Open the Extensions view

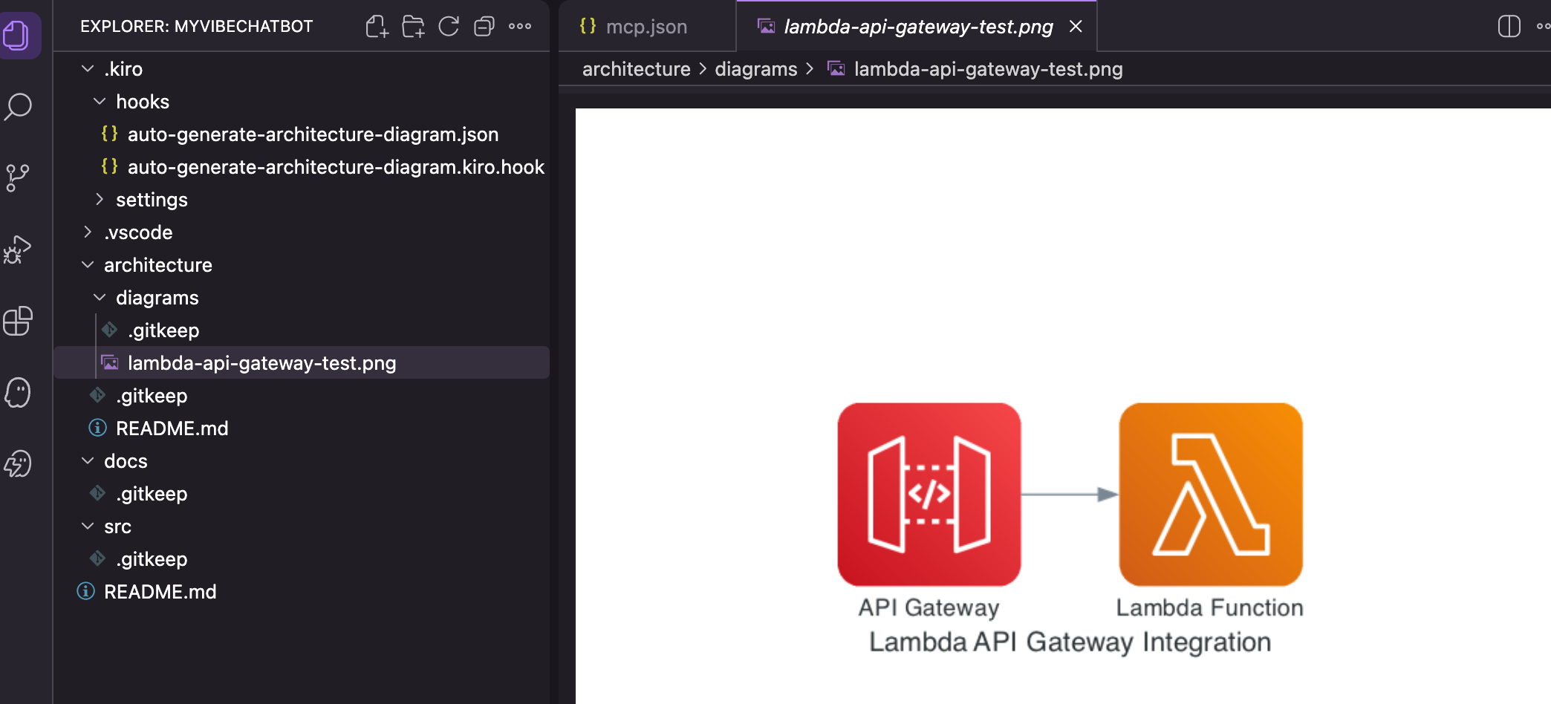click(19, 322)
